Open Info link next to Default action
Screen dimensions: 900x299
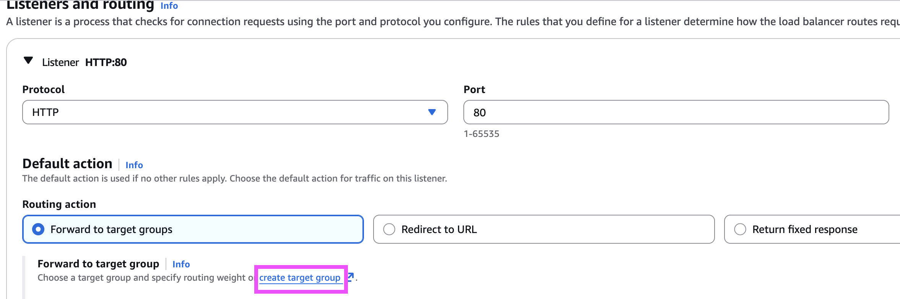(x=134, y=165)
